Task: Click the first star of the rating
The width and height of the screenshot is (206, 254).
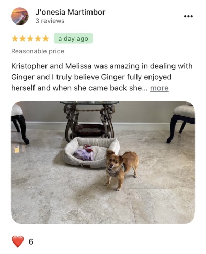Action: pos(15,39)
